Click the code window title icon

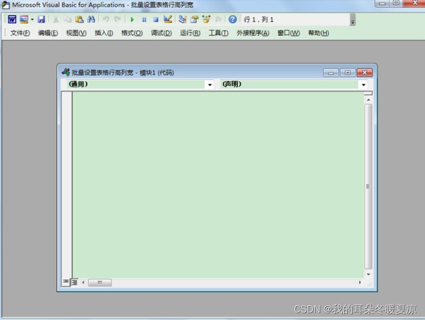tap(66, 72)
